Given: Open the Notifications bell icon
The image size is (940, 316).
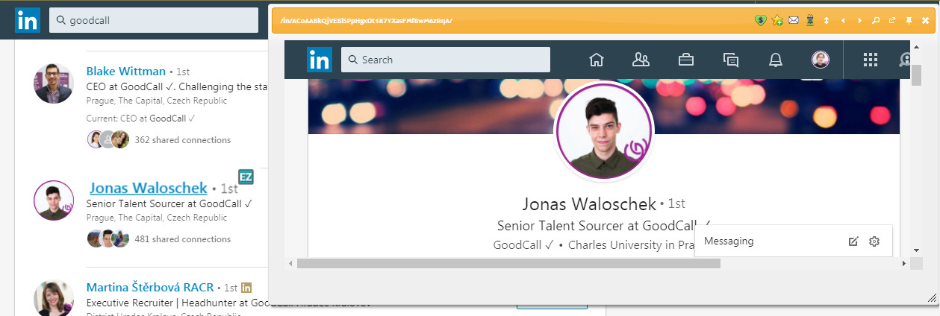Looking at the screenshot, I should tap(776, 60).
